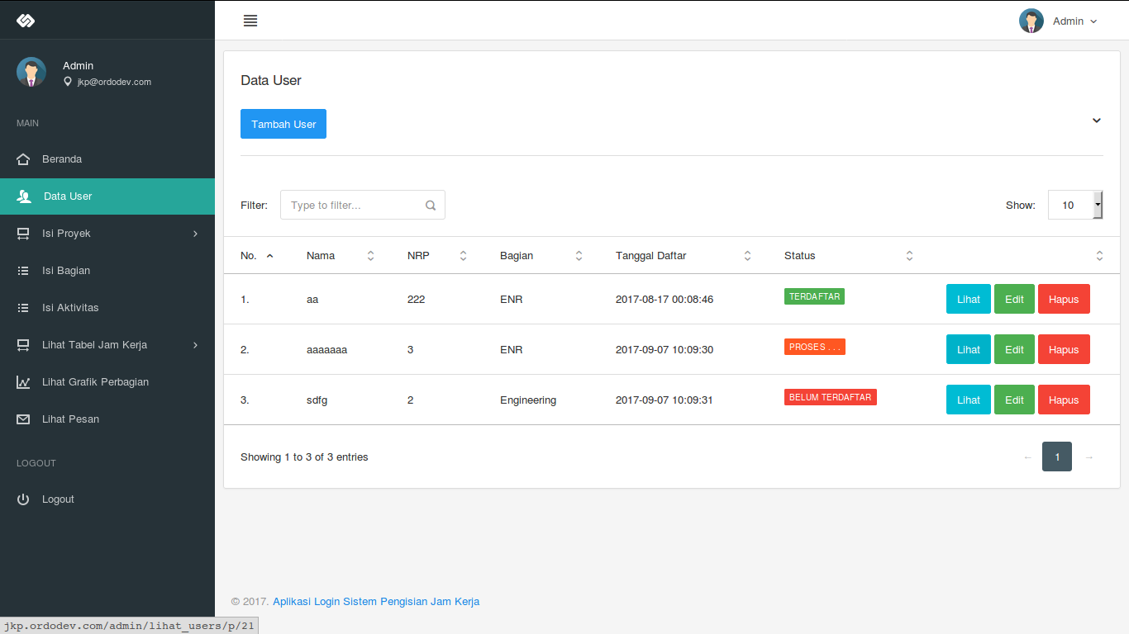Open Isi Bagian menu item
1129x634 pixels.
tap(107, 271)
